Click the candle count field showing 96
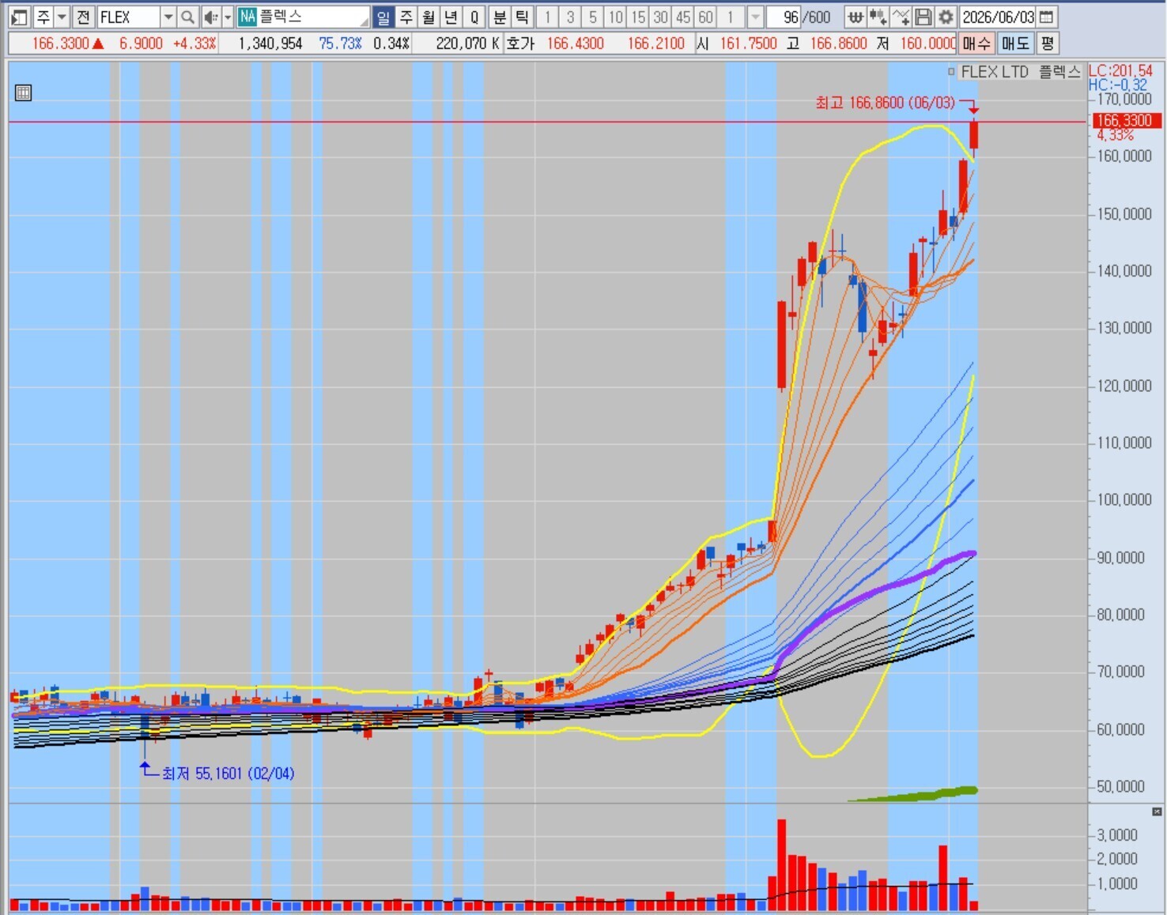Image resolution: width=1167 pixels, height=915 pixels. [x=784, y=17]
